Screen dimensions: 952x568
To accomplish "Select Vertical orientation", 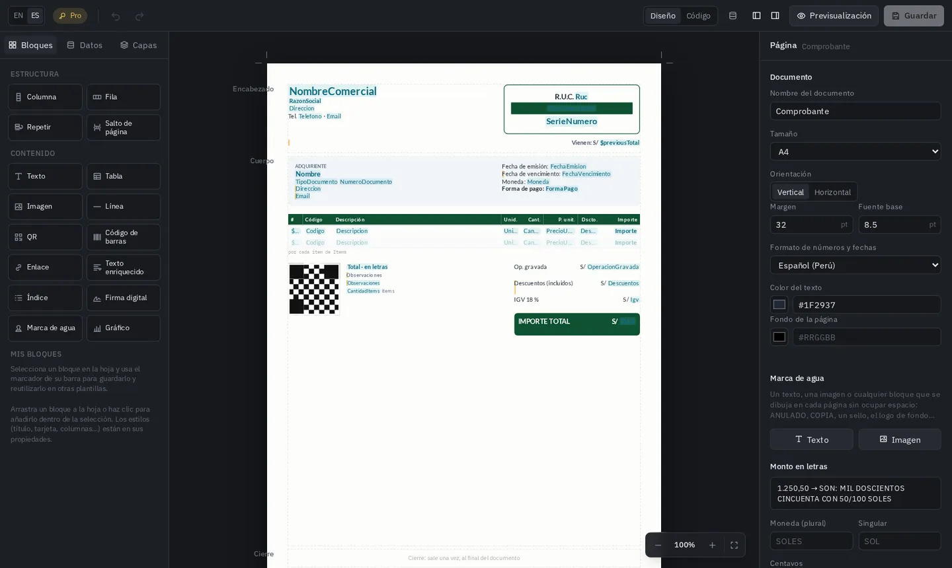I will point(790,192).
